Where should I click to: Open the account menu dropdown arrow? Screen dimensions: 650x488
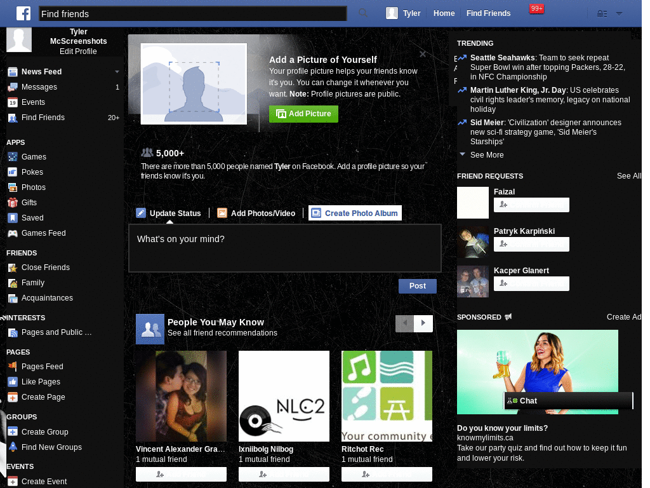(619, 14)
